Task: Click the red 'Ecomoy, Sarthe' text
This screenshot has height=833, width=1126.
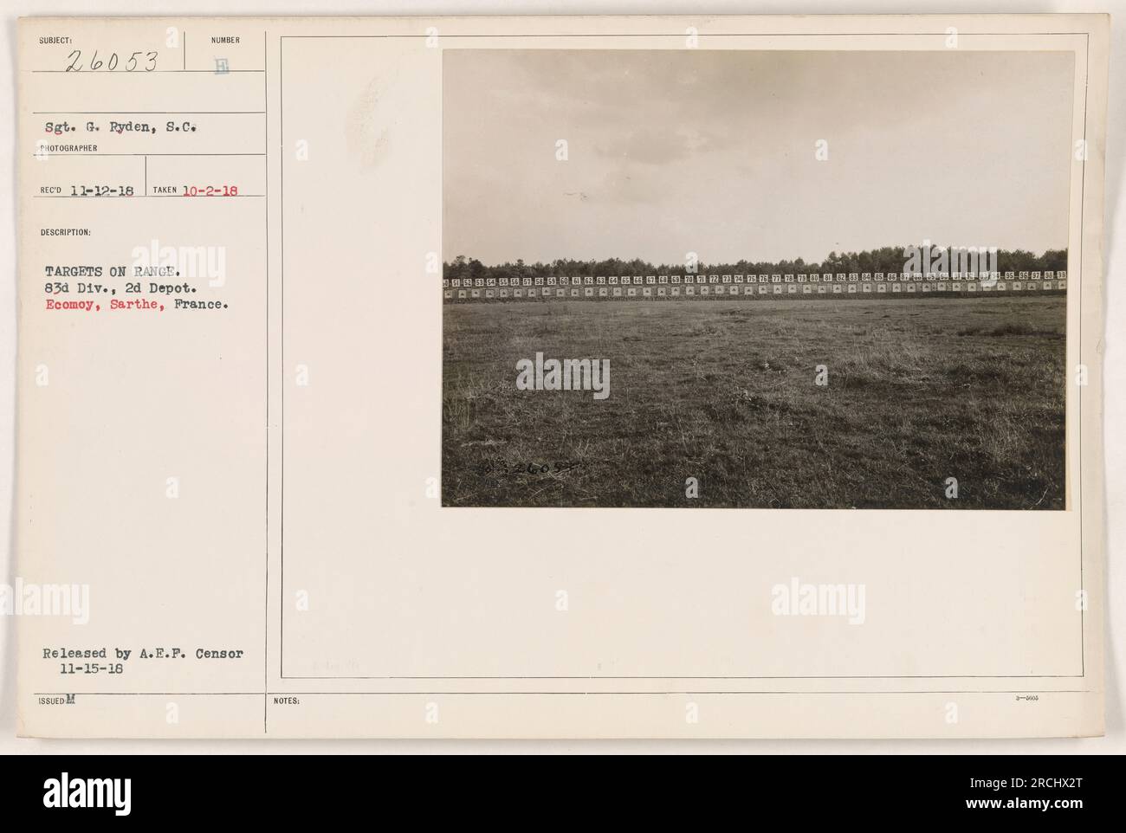Action: (x=102, y=304)
